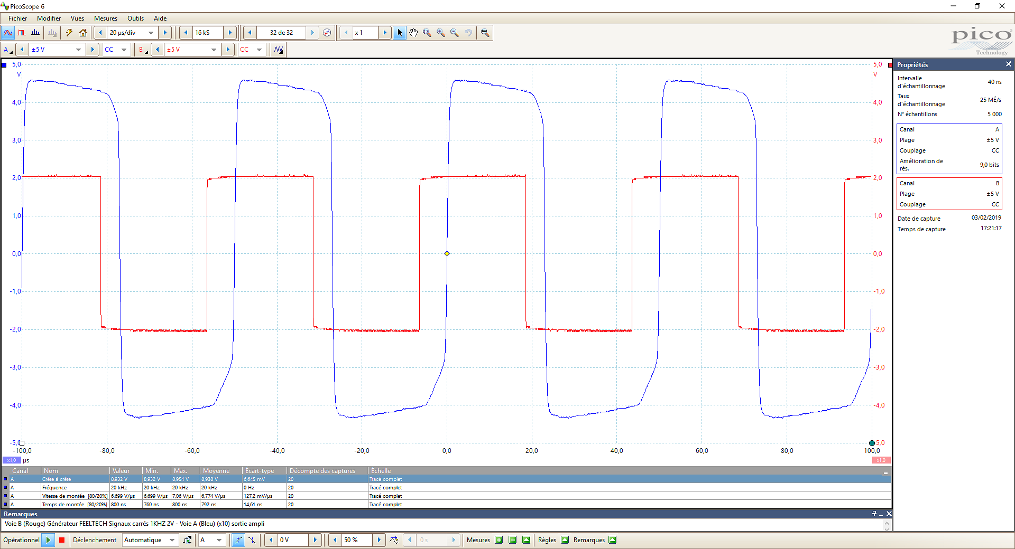Click the Remarques notes text field

(443, 524)
